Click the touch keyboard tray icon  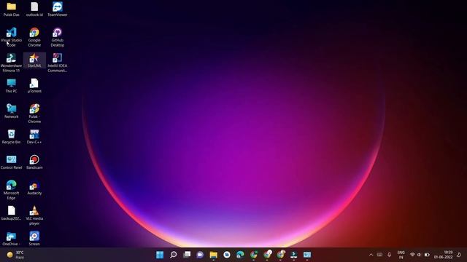pyautogui.click(x=379, y=255)
